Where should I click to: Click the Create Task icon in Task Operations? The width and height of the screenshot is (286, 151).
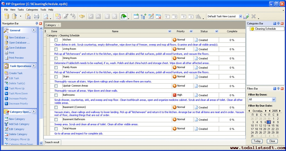[6, 73]
